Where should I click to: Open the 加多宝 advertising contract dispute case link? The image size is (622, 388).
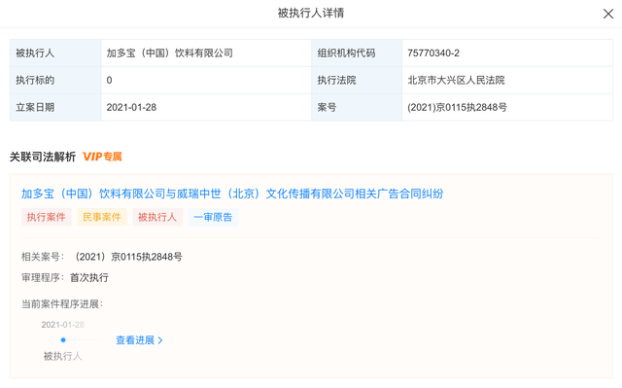[x=232, y=194]
